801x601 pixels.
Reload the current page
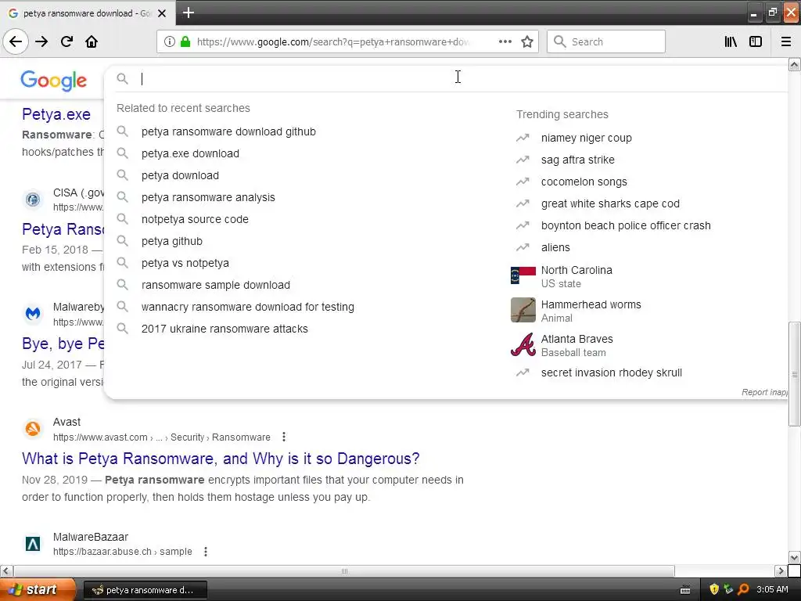point(66,41)
